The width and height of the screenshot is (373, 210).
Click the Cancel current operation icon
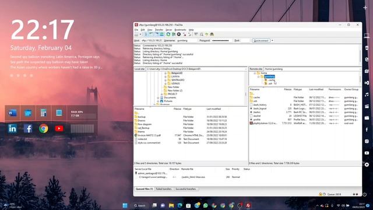click(x=179, y=34)
